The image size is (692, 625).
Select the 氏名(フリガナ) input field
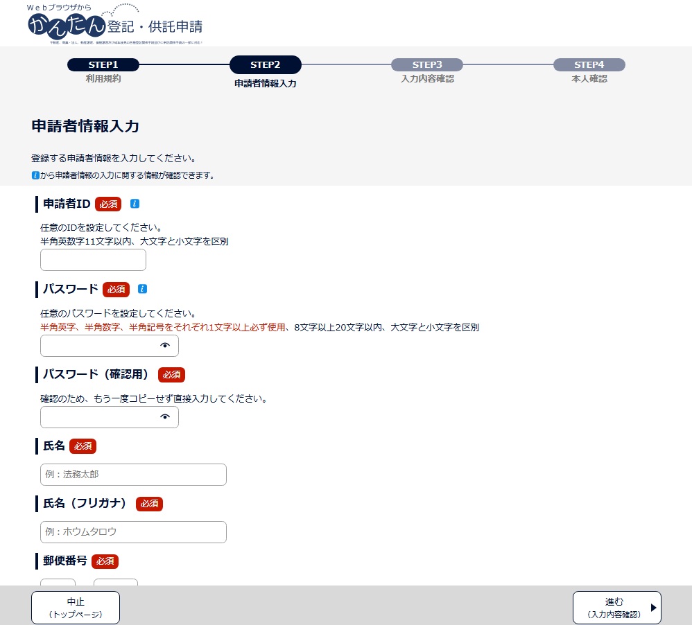point(133,532)
